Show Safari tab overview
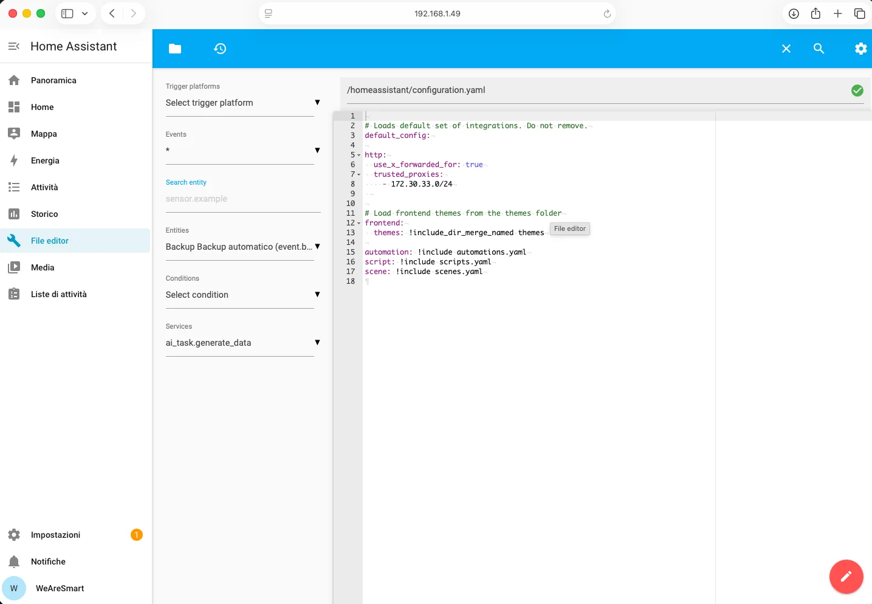The height and width of the screenshot is (604, 872). 859,13
